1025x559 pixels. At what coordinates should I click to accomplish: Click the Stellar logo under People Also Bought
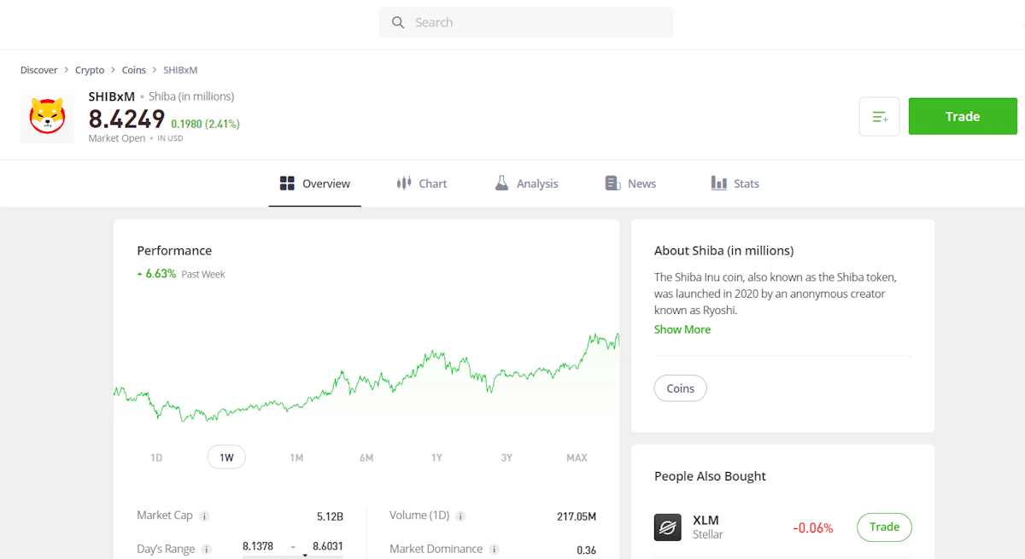667,527
